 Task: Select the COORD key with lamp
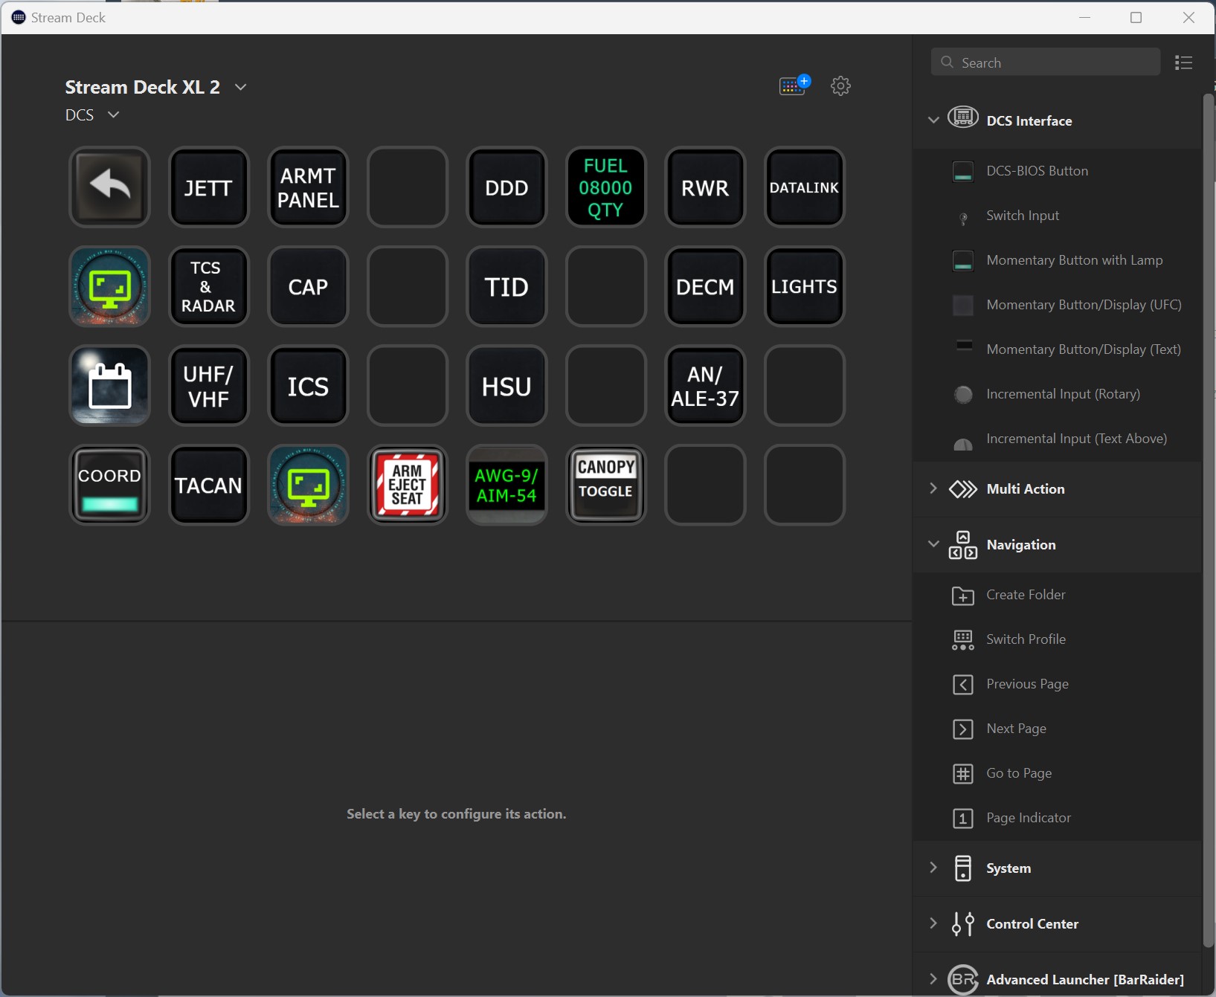click(109, 485)
